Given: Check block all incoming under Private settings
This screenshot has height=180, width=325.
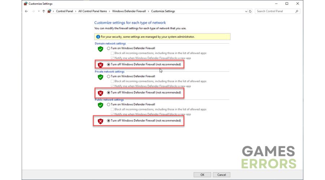Looking at the screenshot, I should tap(112, 81).
